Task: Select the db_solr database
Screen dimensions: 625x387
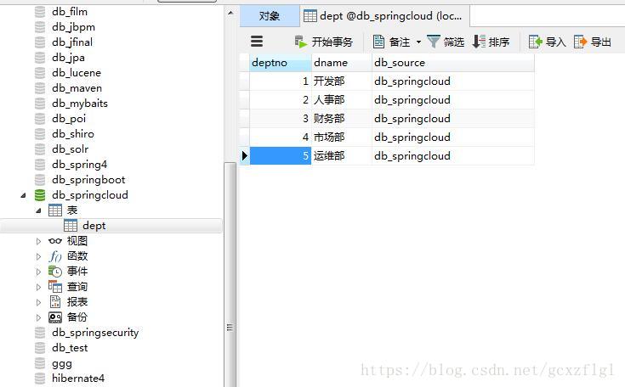Action: pos(70,149)
